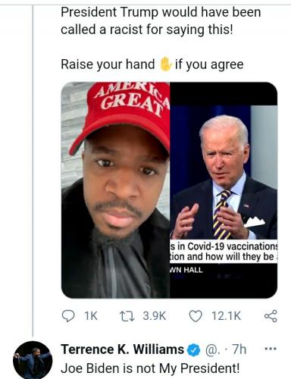Viewport: 291px width, 379px height.
Task: Open the 'President Trump would have been' tweet text
Action: point(161,12)
